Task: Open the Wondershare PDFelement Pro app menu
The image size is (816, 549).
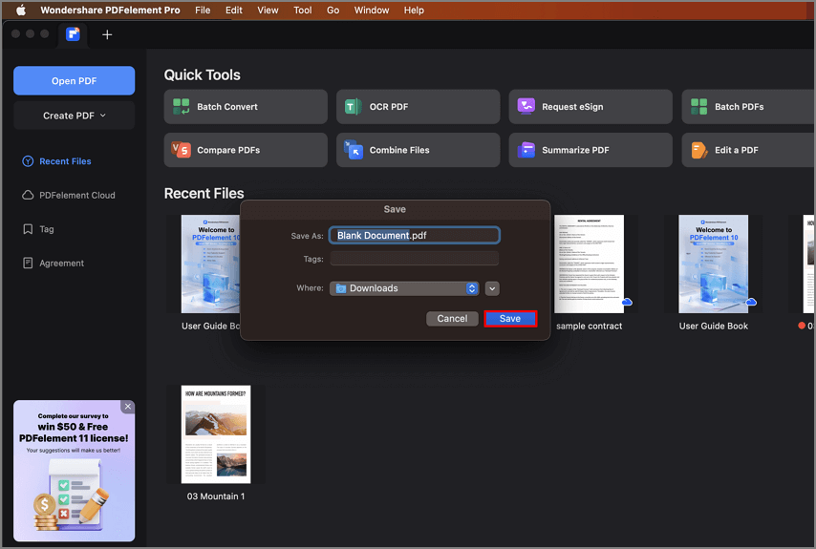Action: coord(110,10)
